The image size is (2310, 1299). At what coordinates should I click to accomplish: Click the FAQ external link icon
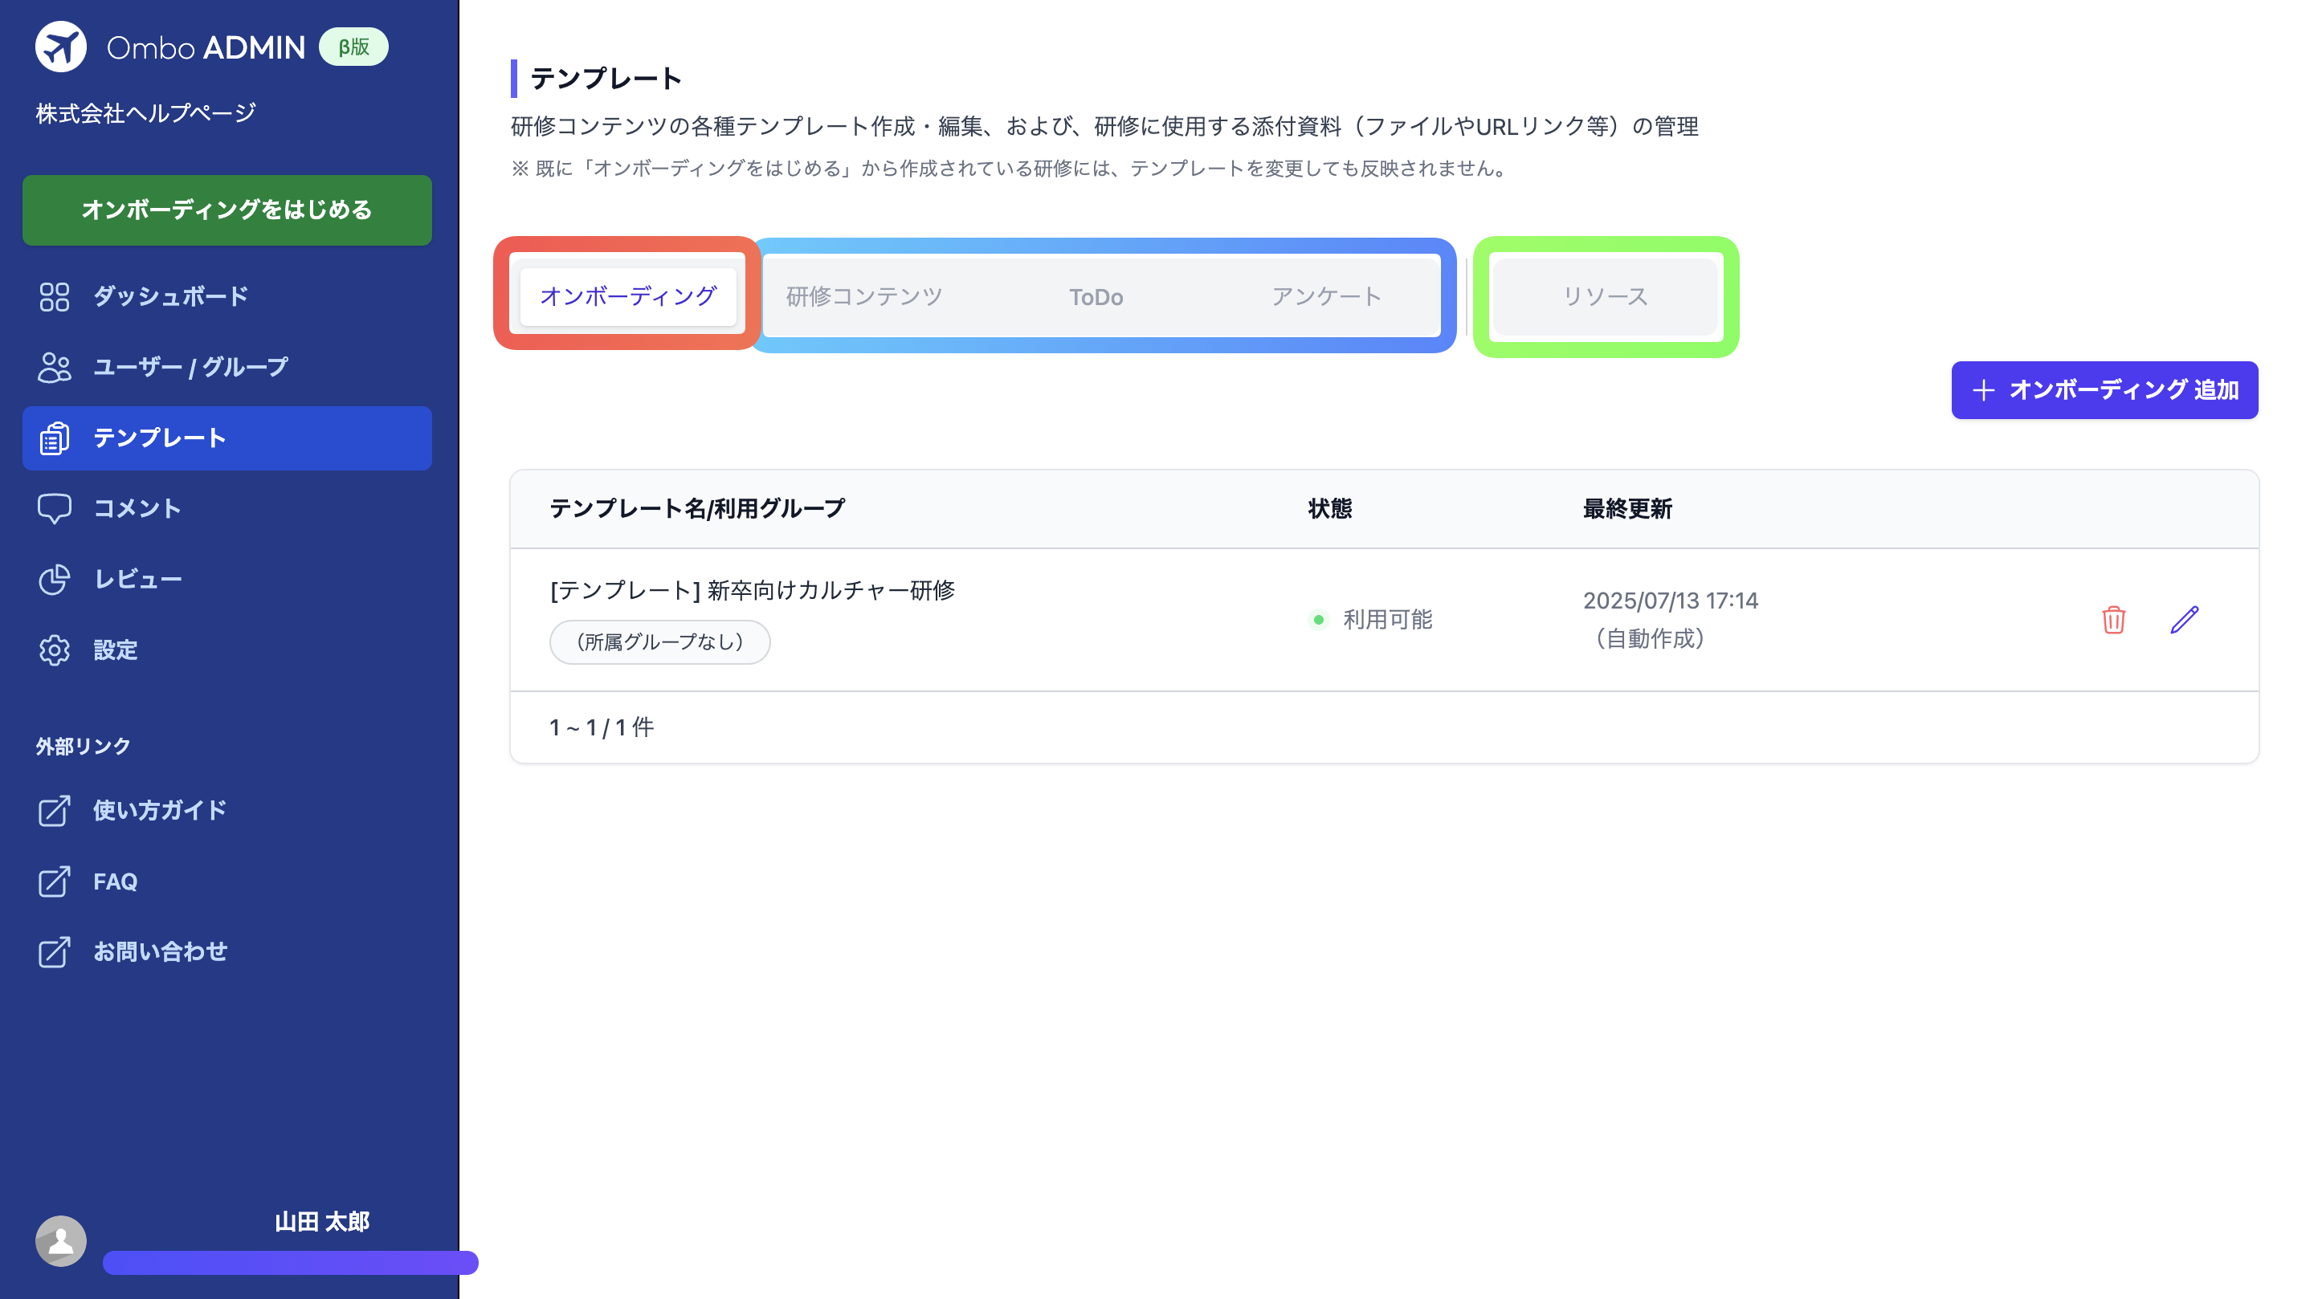point(54,882)
